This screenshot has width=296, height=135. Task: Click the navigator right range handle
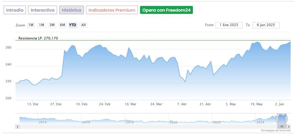(x=286, y=119)
